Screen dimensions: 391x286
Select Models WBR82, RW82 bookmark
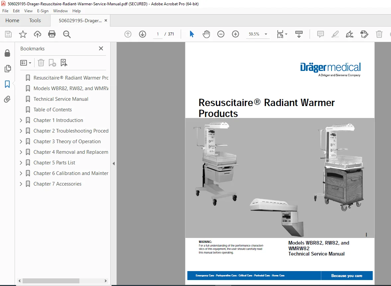71,88
